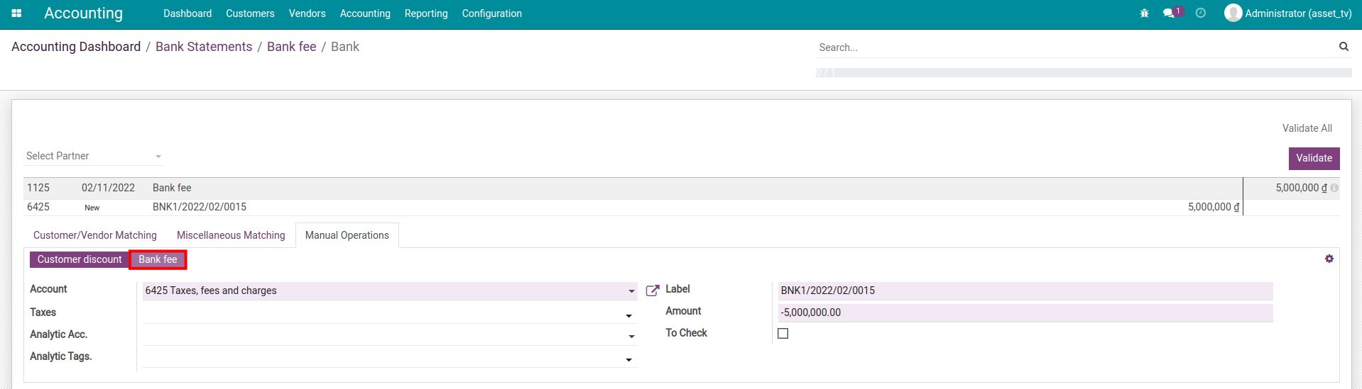Go to Bank Statements breadcrumb link

coord(204,47)
